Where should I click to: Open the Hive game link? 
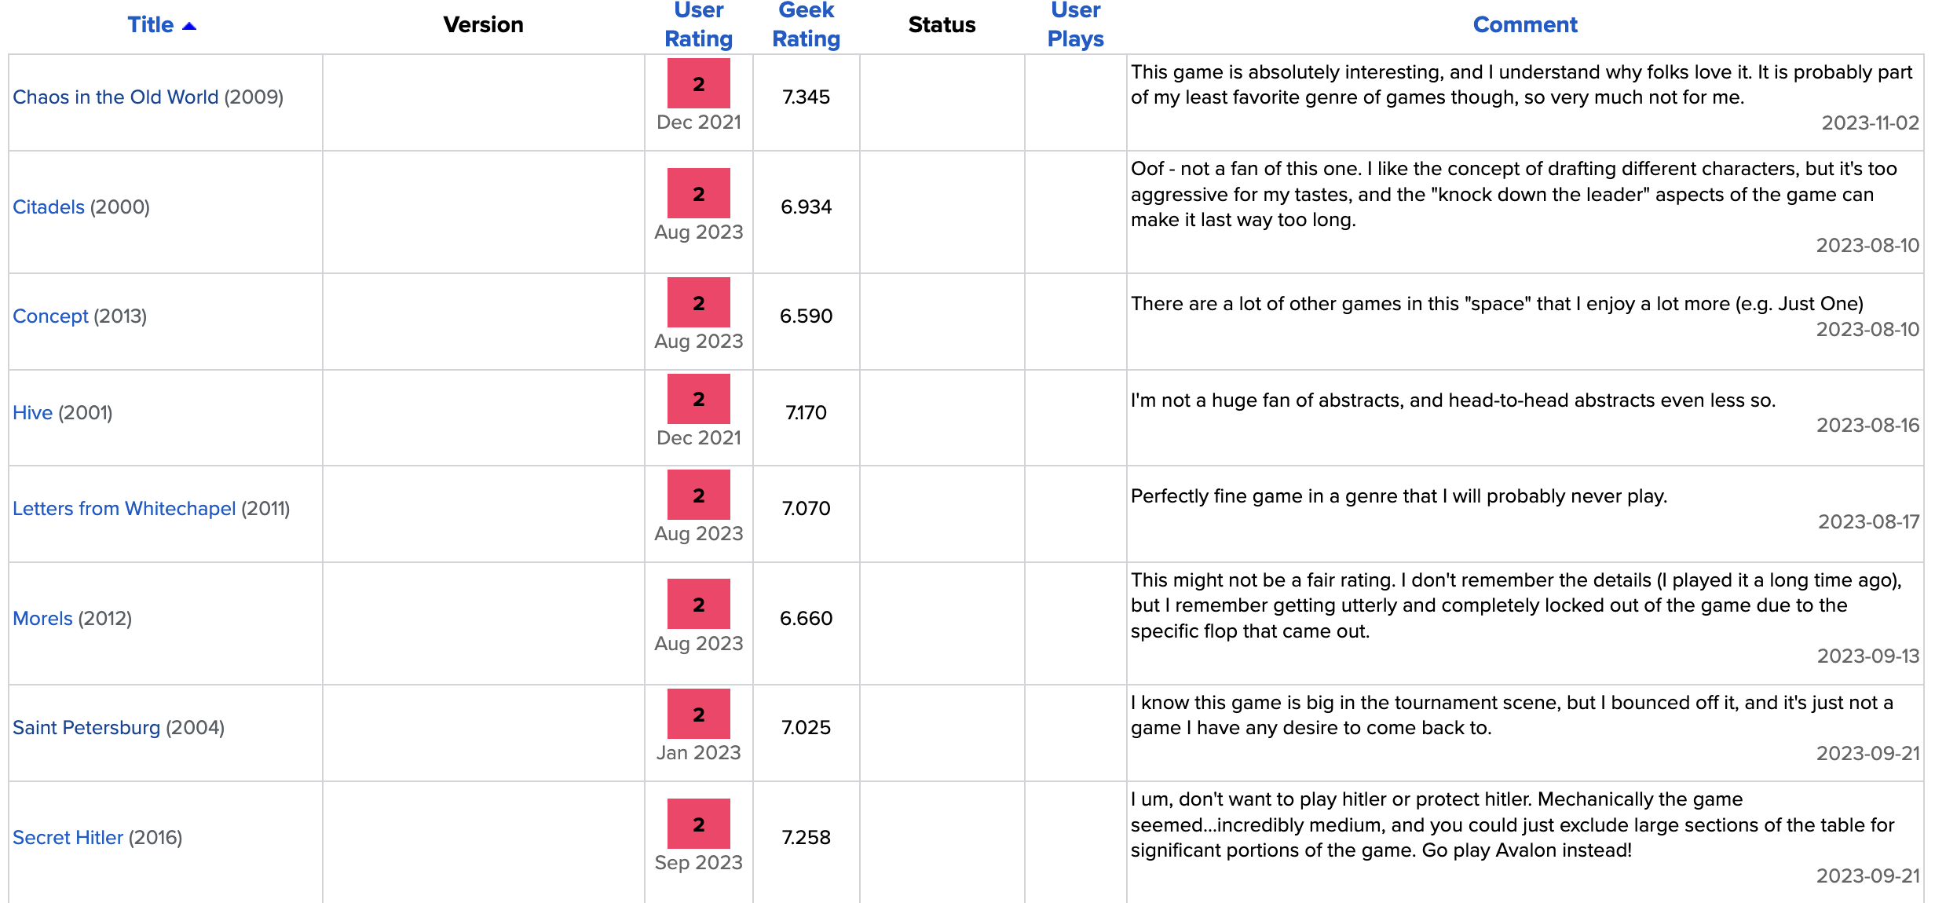(32, 413)
